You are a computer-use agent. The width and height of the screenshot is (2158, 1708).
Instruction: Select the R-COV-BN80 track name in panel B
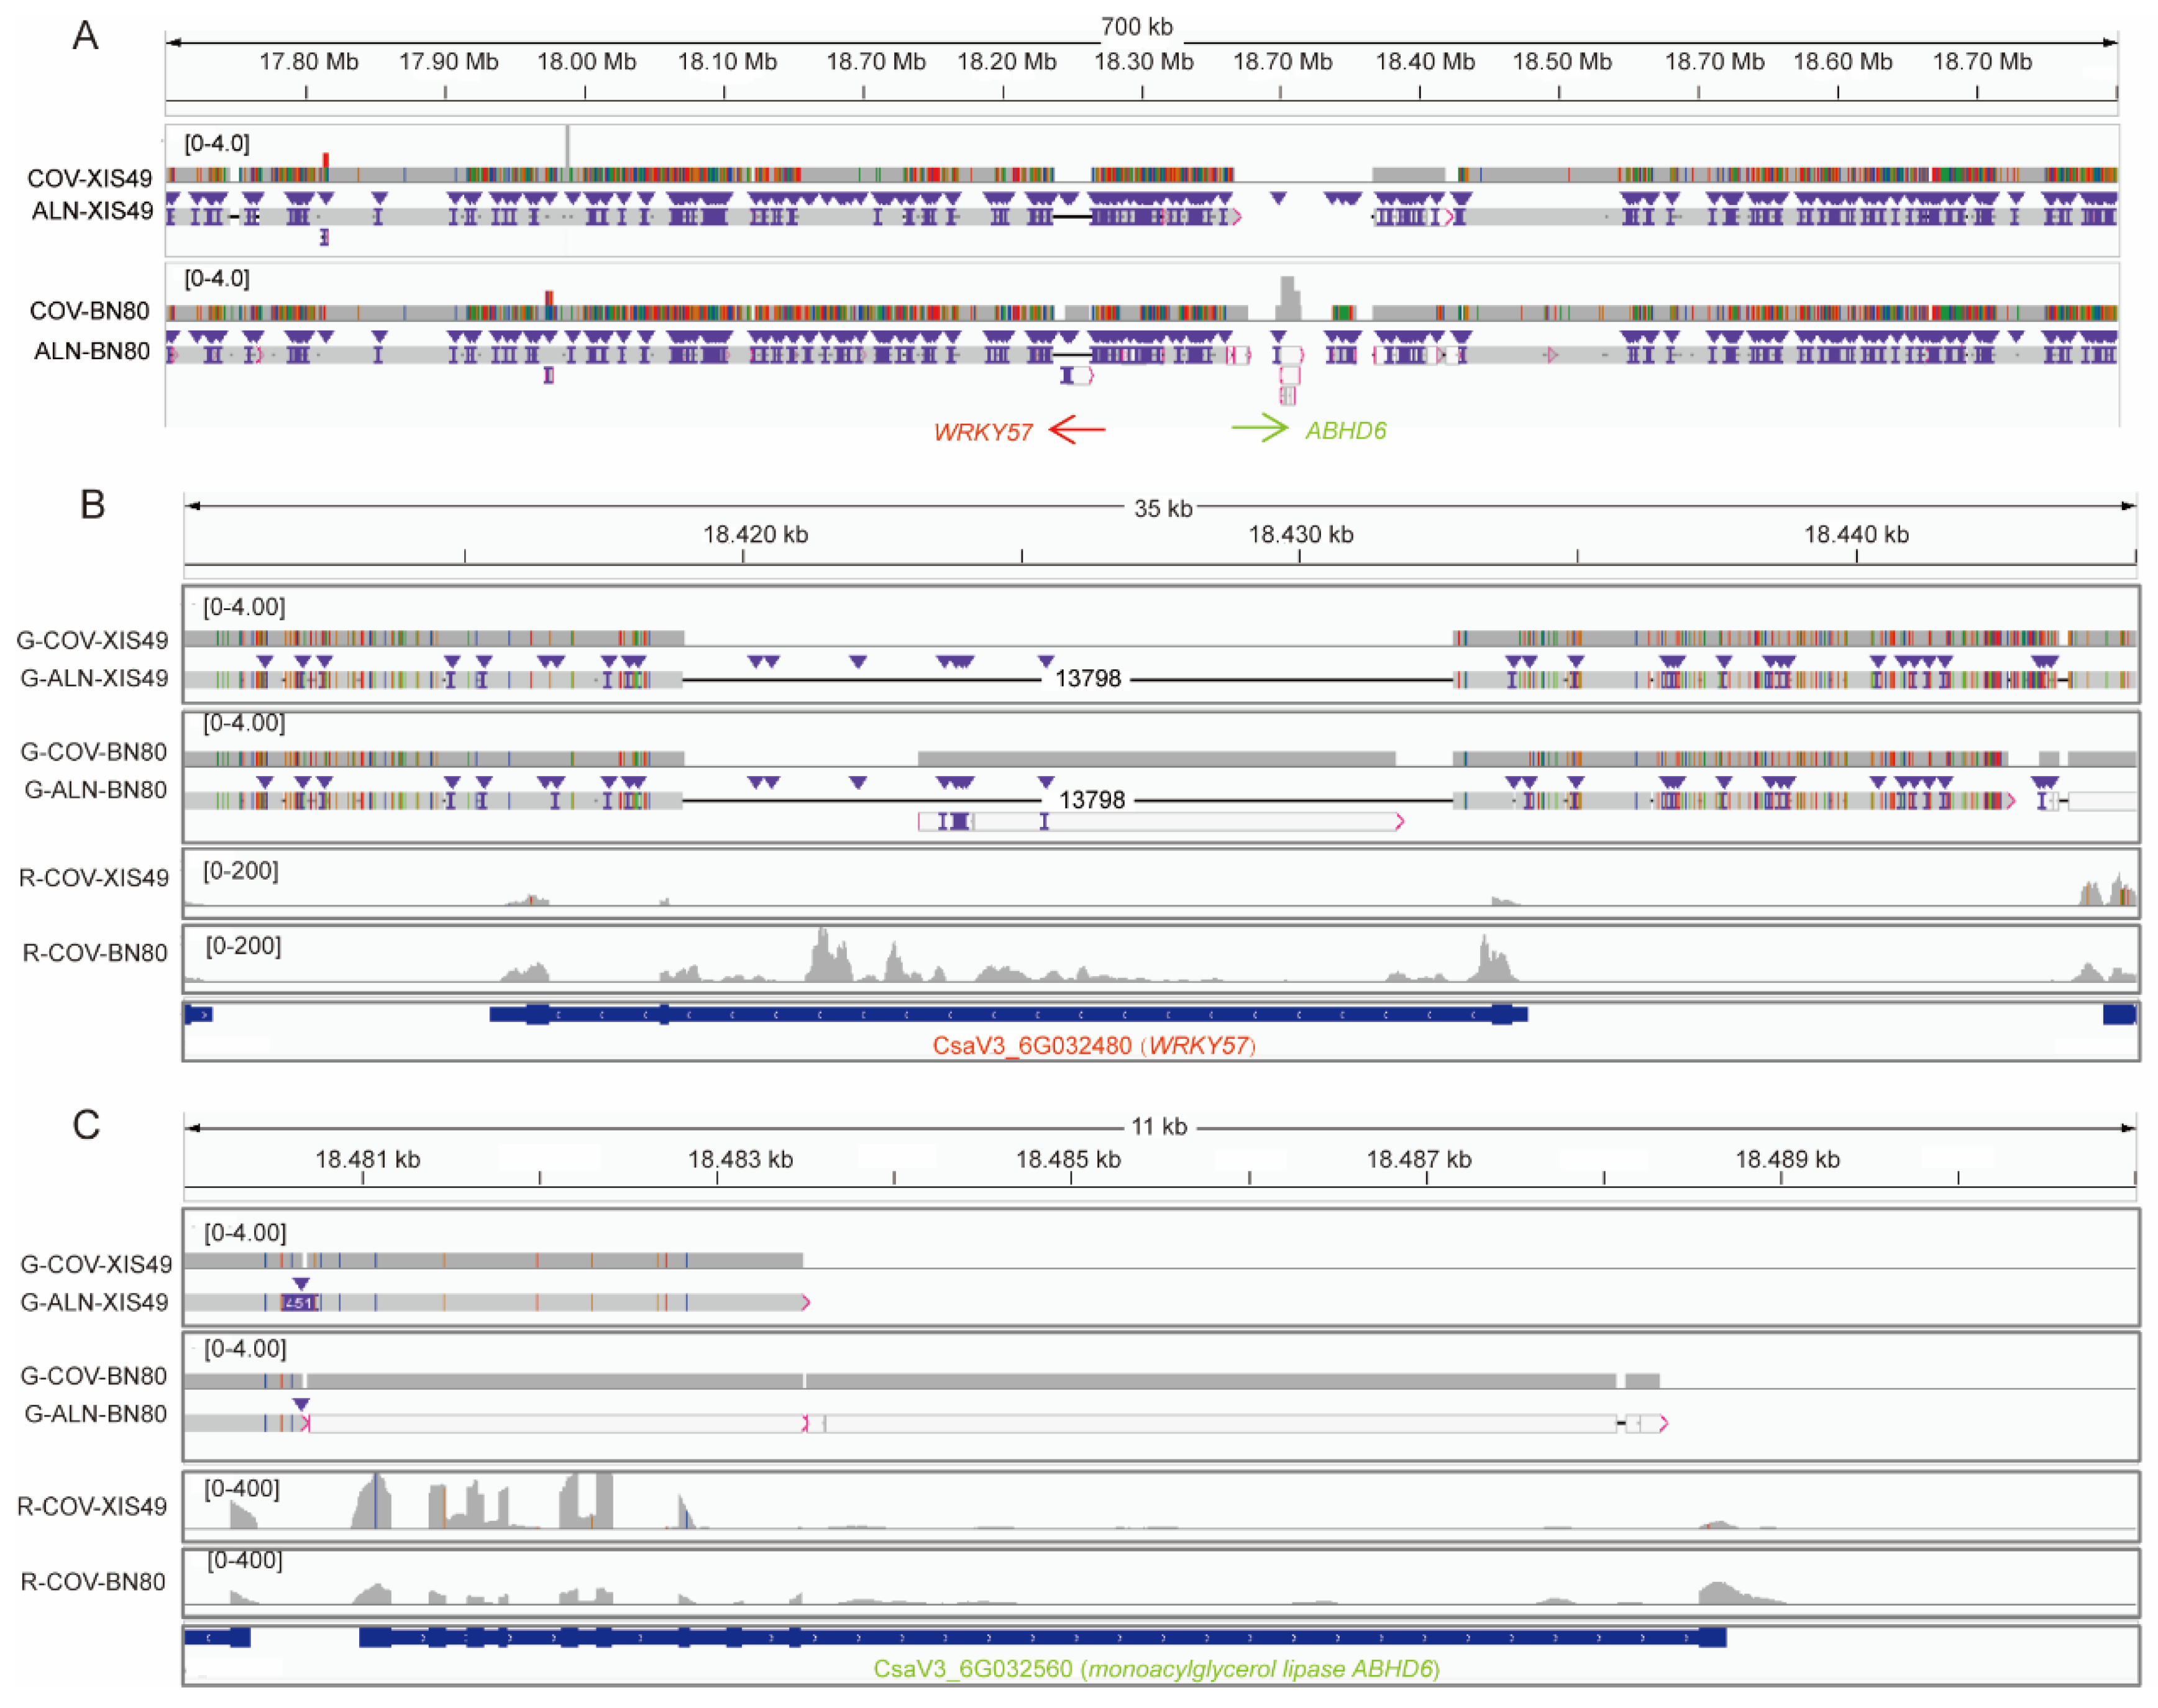coord(95,953)
